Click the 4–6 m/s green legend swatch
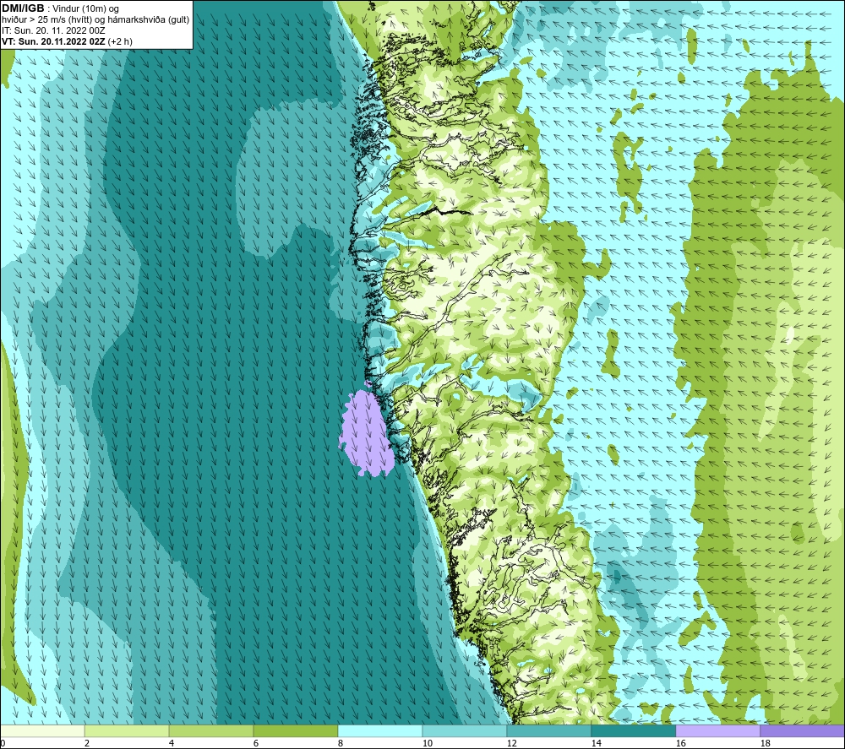The image size is (845, 749). tap(211, 730)
